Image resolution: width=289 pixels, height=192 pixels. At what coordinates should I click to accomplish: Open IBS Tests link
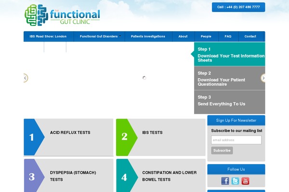coord(152,132)
